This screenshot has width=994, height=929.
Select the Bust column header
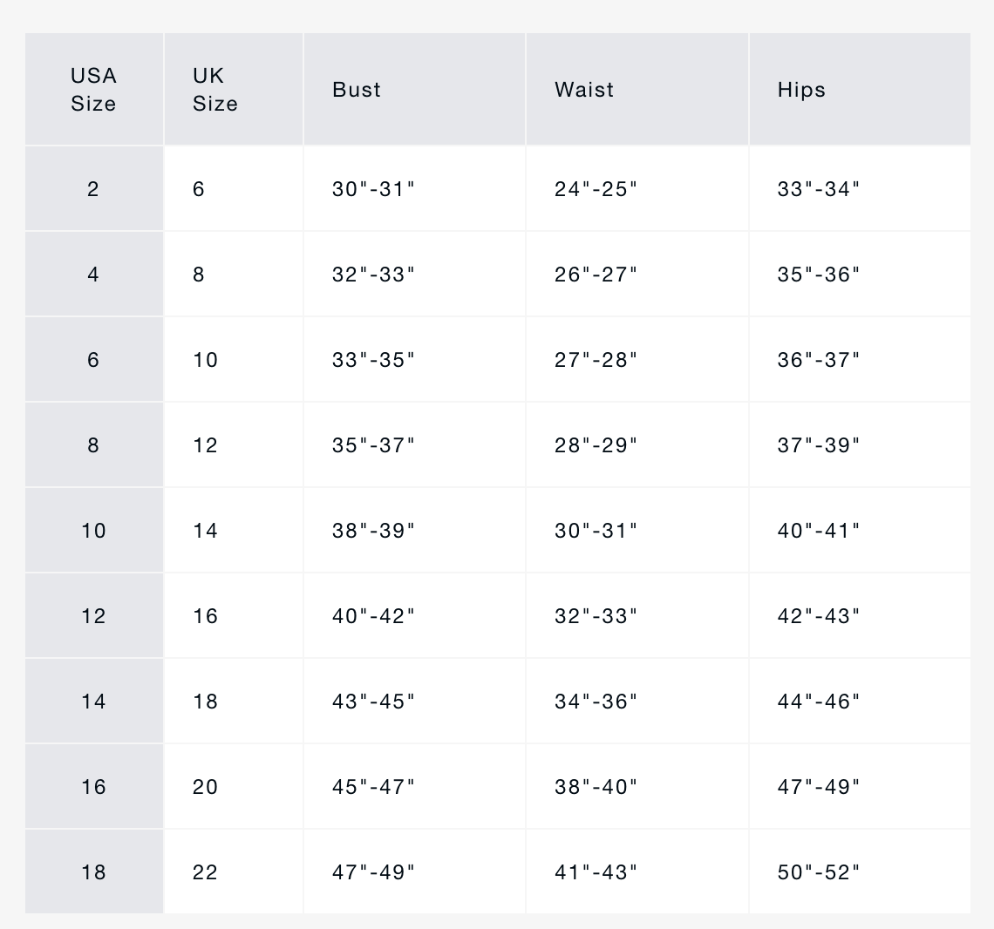(414, 90)
